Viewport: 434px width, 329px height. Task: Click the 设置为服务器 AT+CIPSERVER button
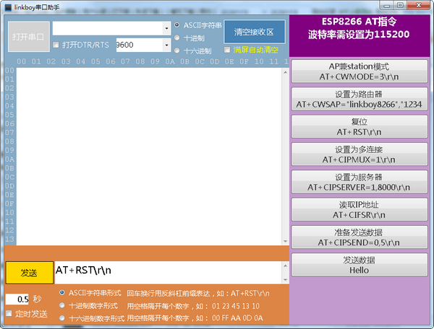359,183
